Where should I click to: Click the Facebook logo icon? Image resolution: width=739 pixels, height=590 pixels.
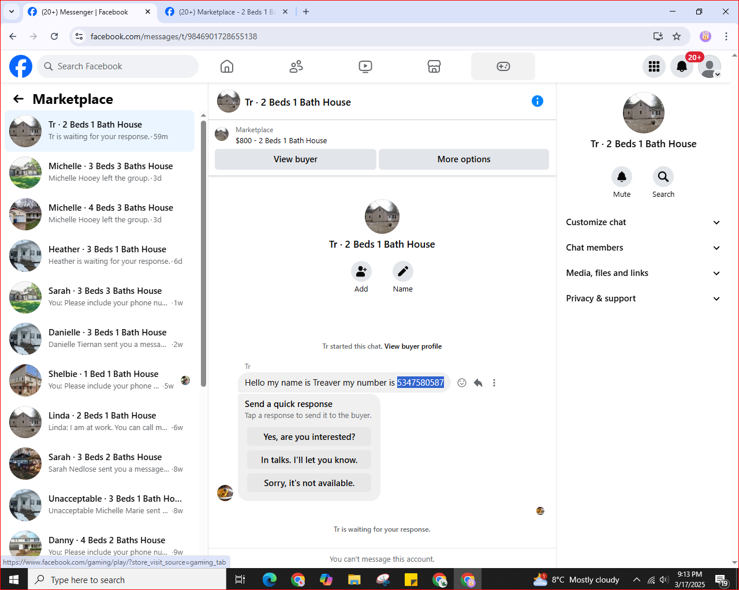tap(21, 66)
